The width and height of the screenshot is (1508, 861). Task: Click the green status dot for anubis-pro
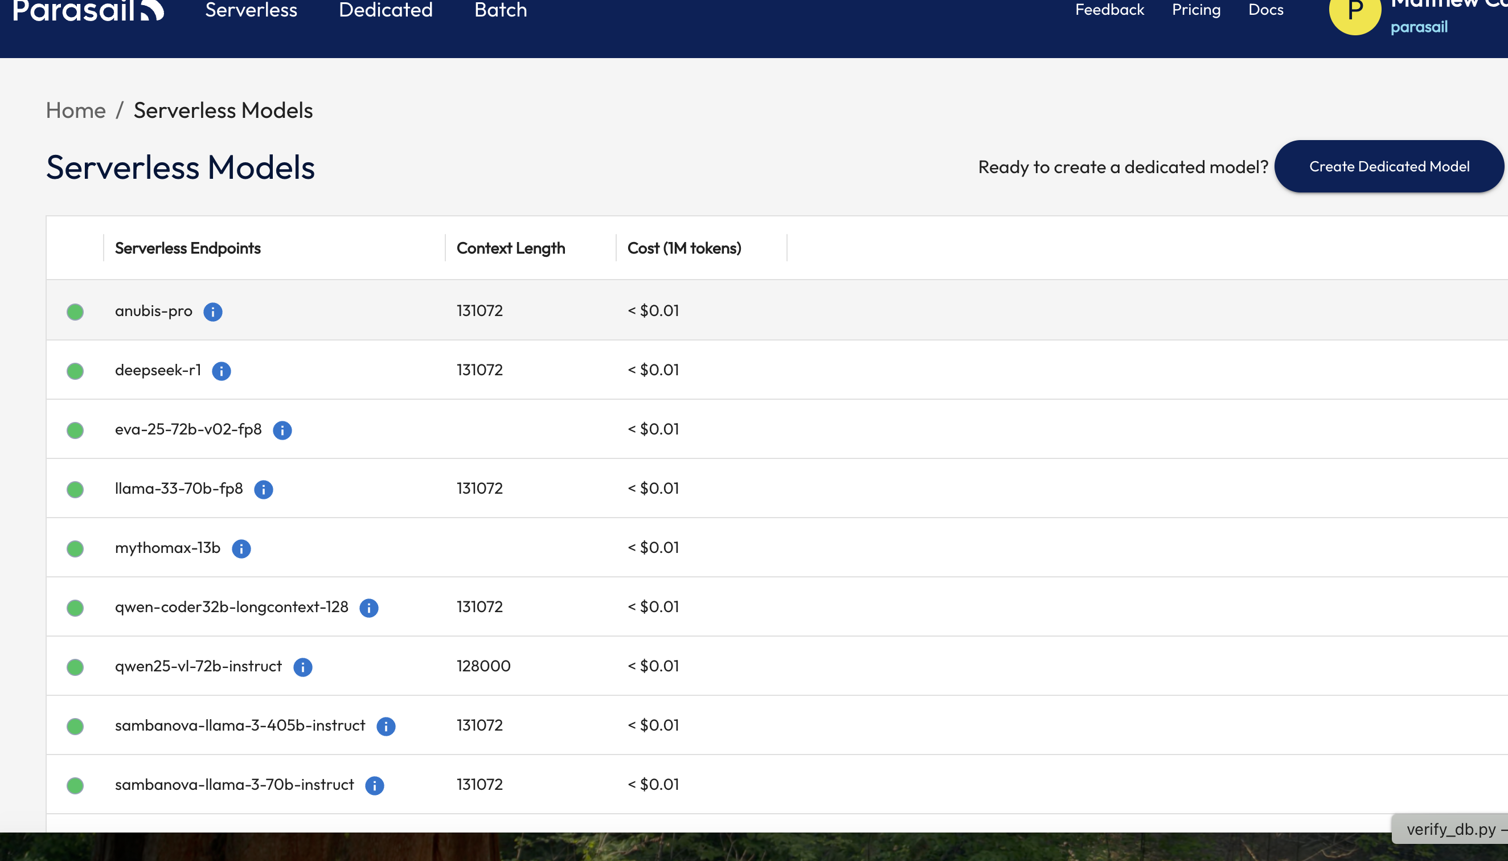75,311
